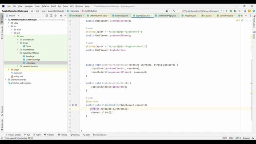The image size is (256, 144).
Task: Click the orange IDE updates icon
Action: 249,11
